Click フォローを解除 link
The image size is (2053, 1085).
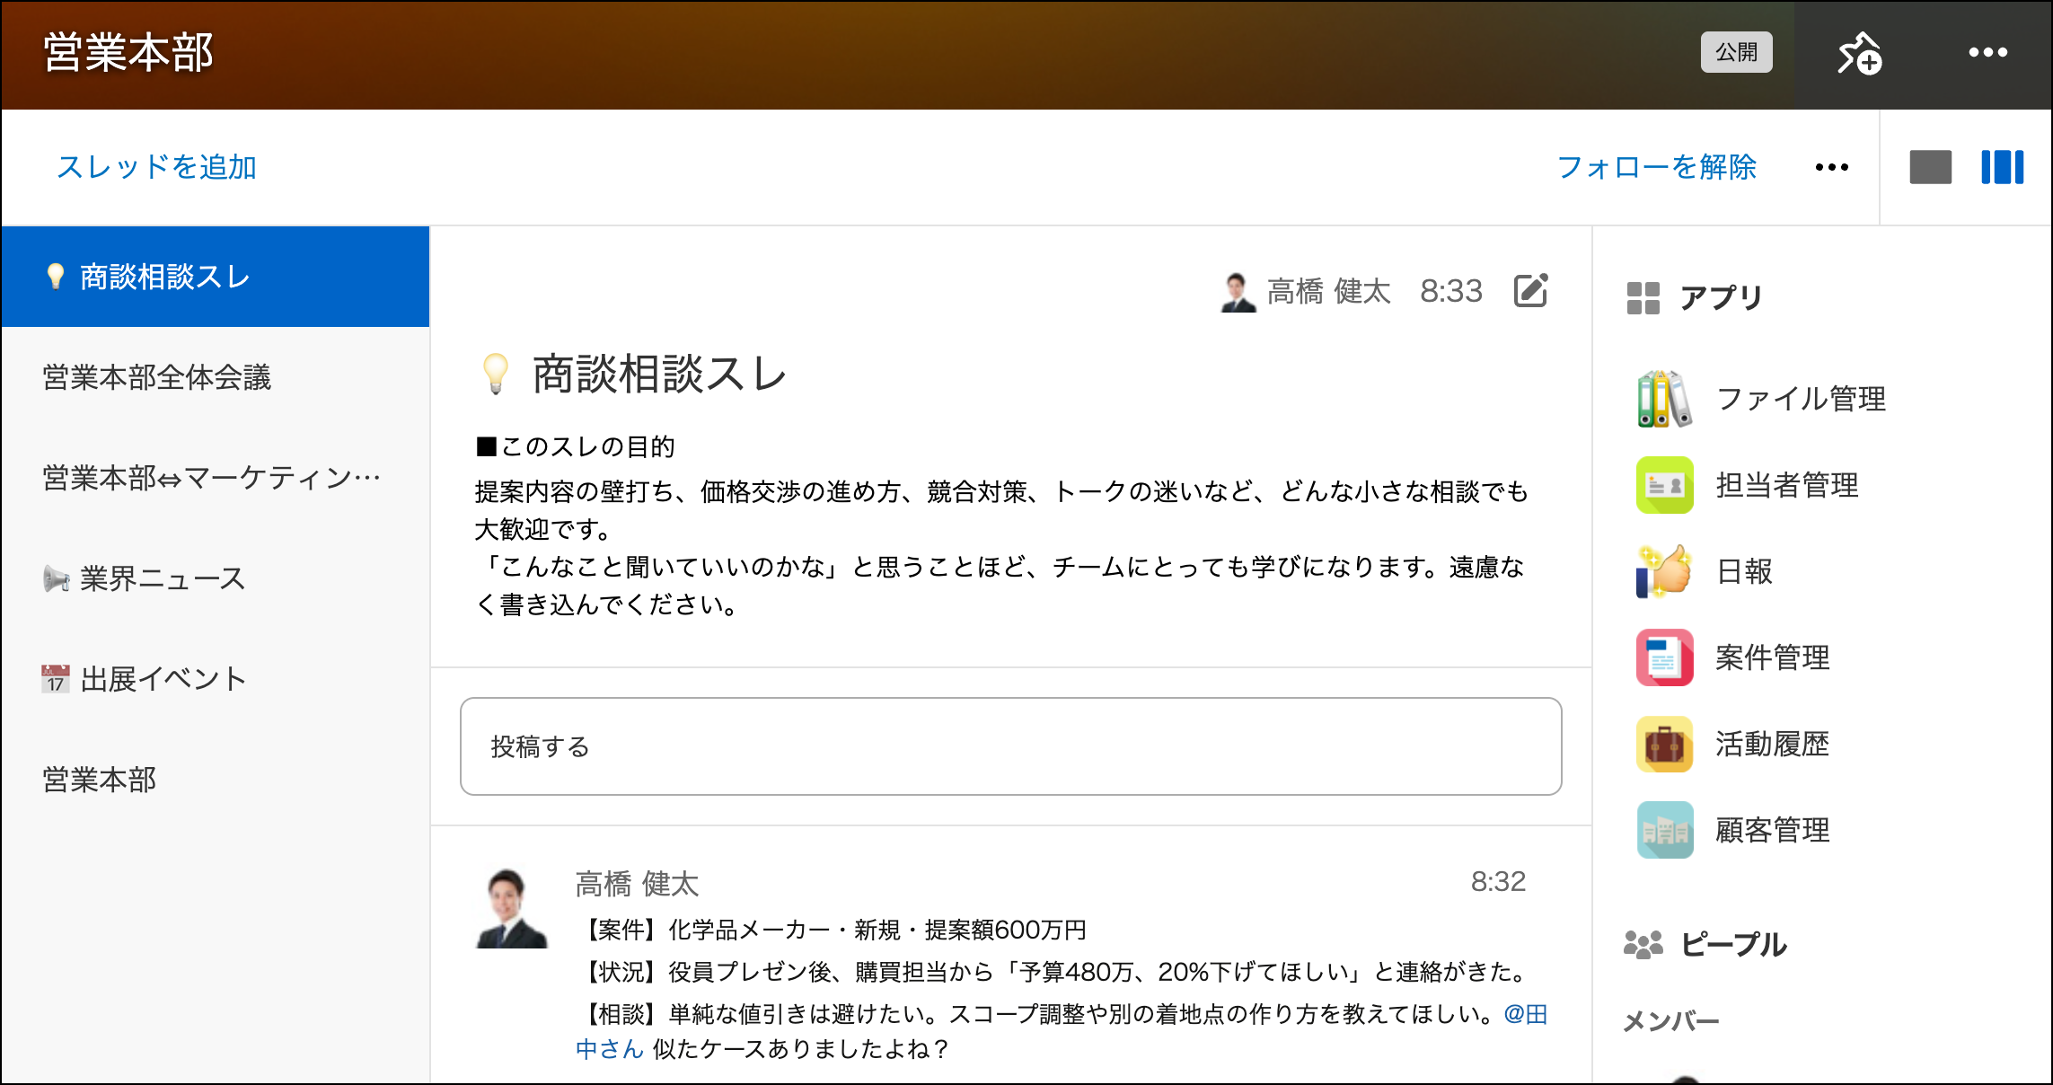pyautogui.click(x=1656, y=167)
